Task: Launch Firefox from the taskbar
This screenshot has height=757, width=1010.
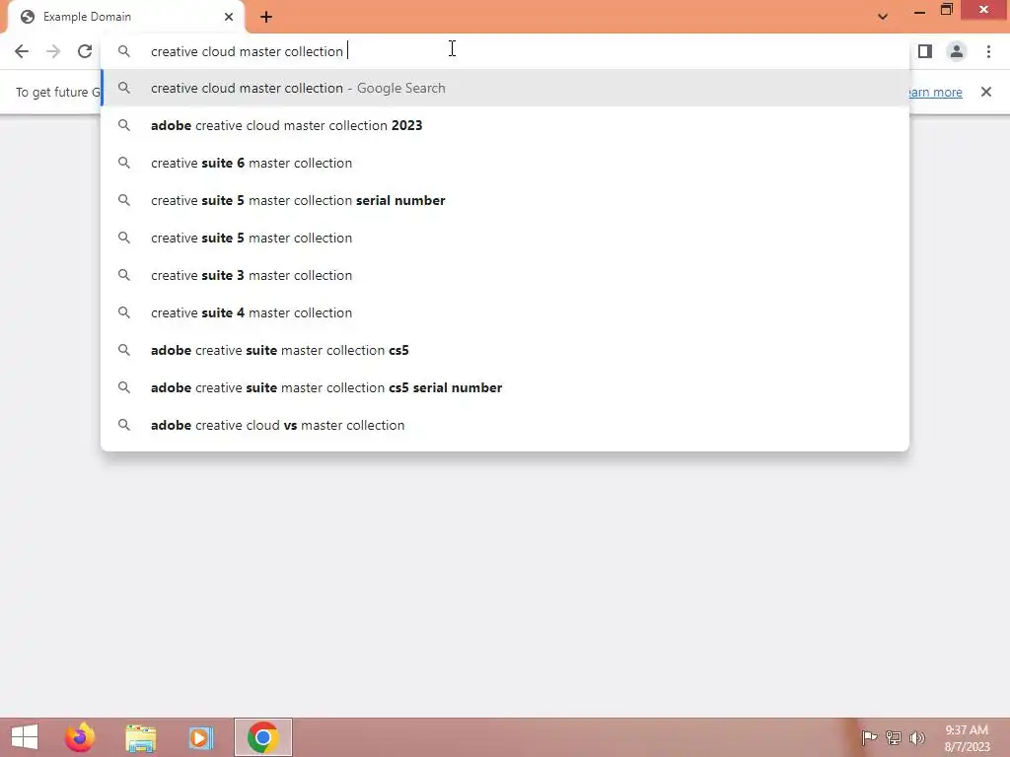Action: [x=80, y=737]
